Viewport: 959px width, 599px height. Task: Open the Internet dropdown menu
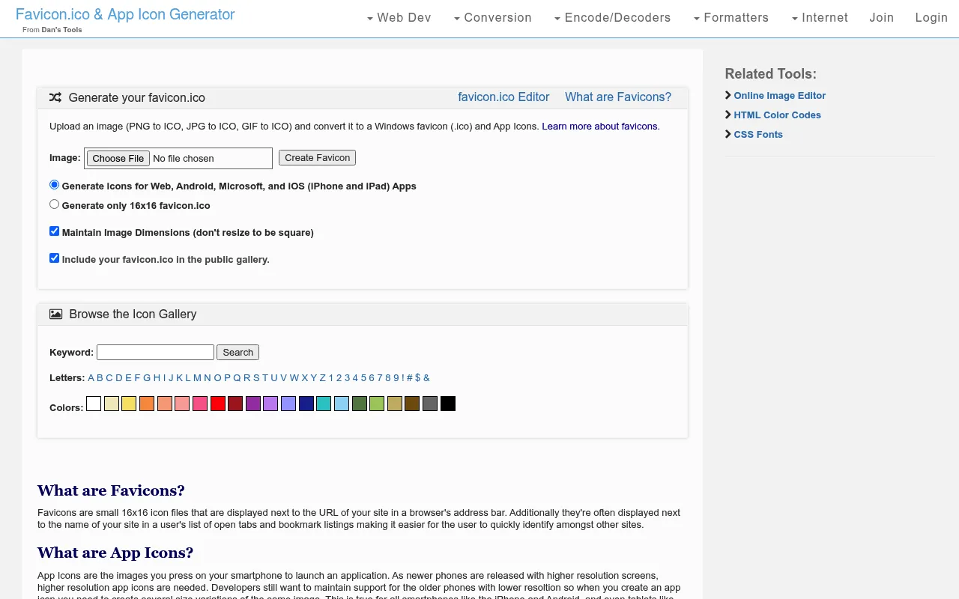(x=820, y=17)
